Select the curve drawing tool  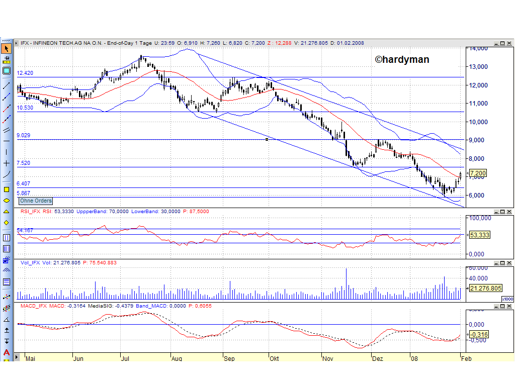(7, 175)
